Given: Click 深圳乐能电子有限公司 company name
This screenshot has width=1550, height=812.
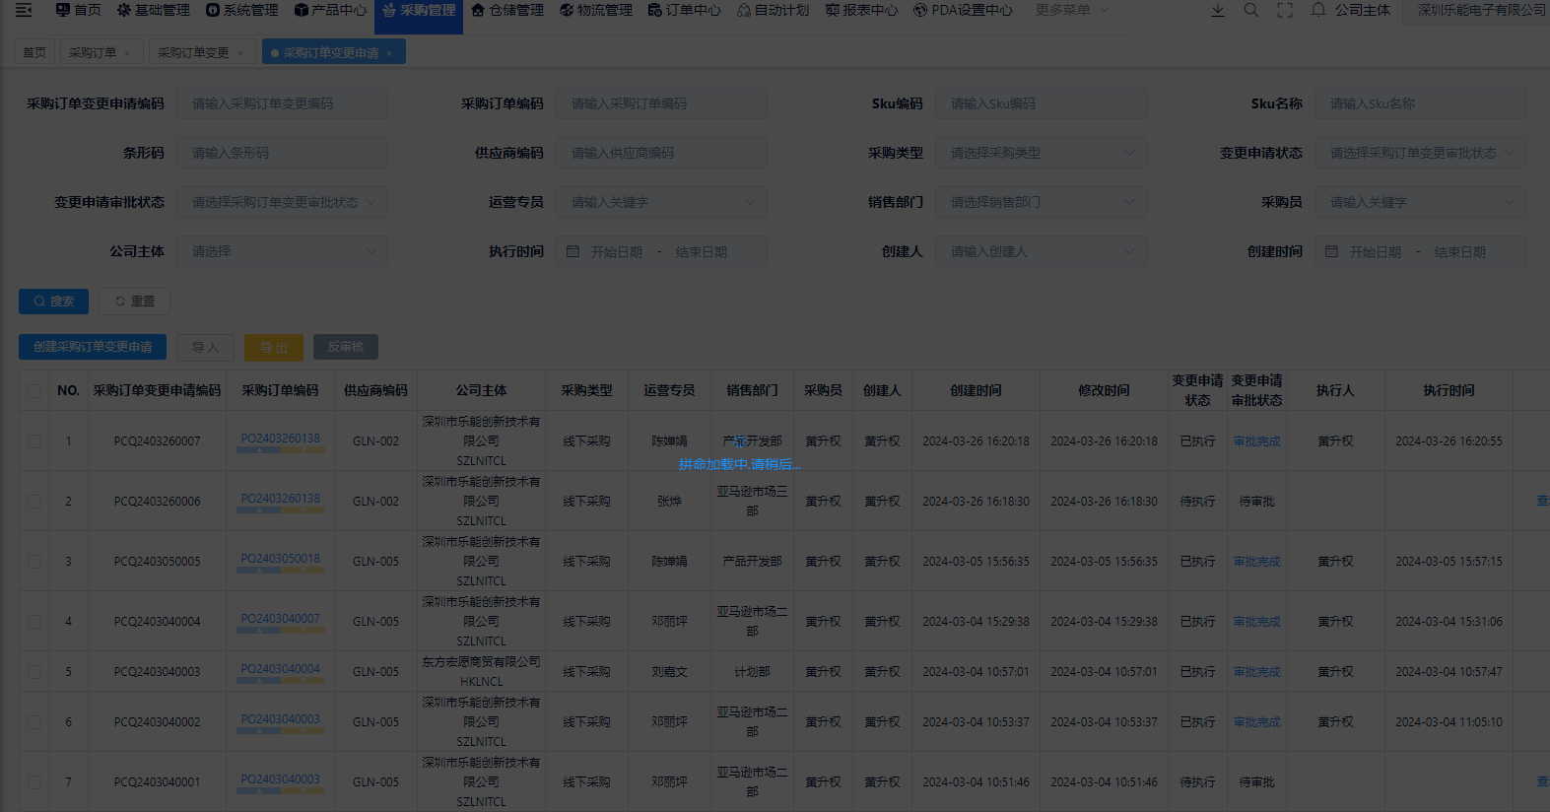Looking at the screenshot, I should point(1482,10).
